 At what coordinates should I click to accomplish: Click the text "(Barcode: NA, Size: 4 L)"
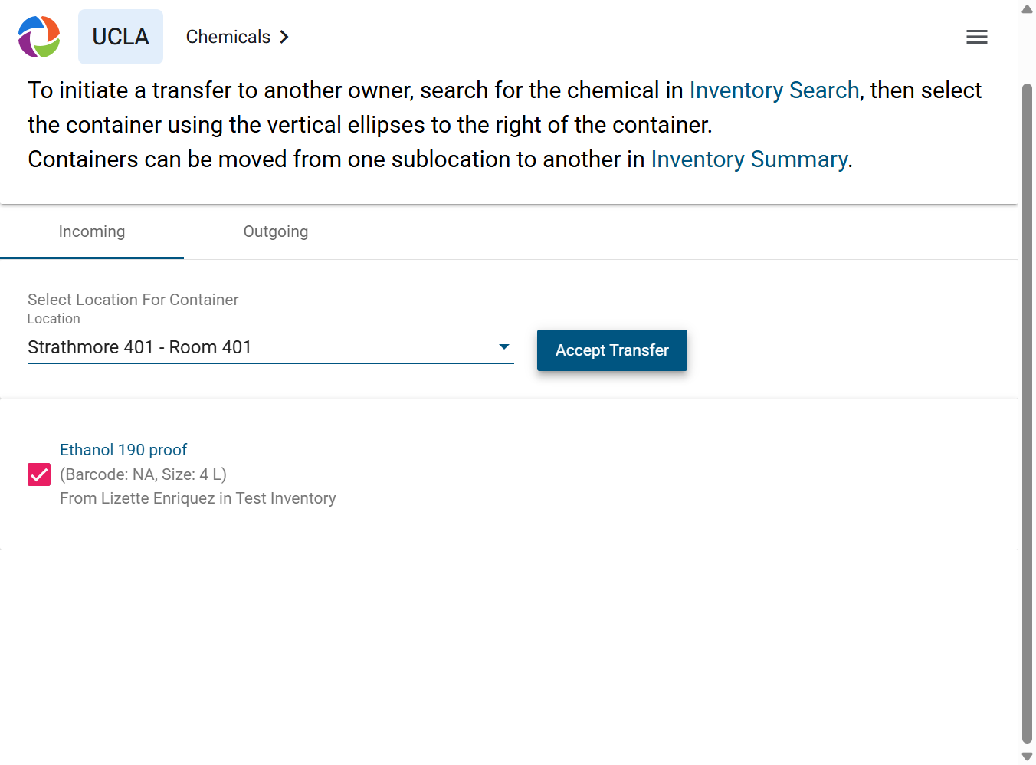(143, 474)
